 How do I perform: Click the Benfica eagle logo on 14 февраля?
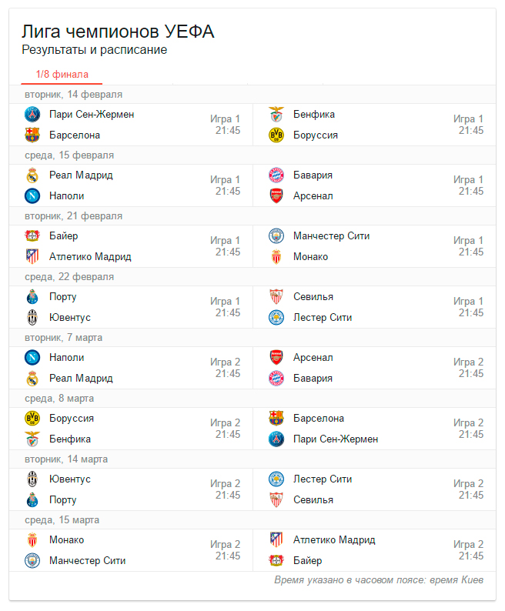(276, 115)
